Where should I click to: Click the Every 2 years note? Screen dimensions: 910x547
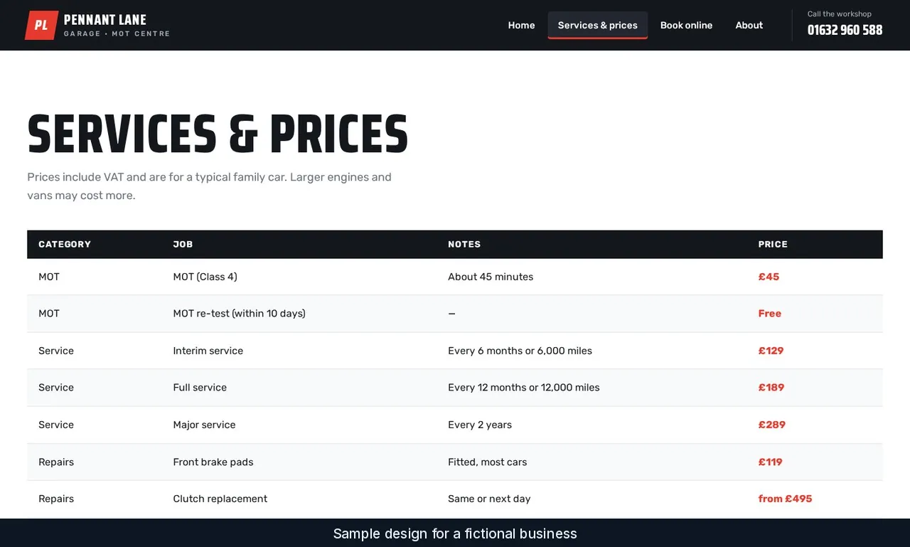pos(480,425)
